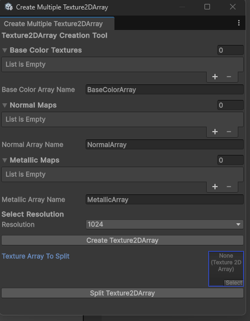The image size is (250, 321).
Task: Remove an element from Metallic Maps list
Action: pyautogui.click(x=229, y=187)
